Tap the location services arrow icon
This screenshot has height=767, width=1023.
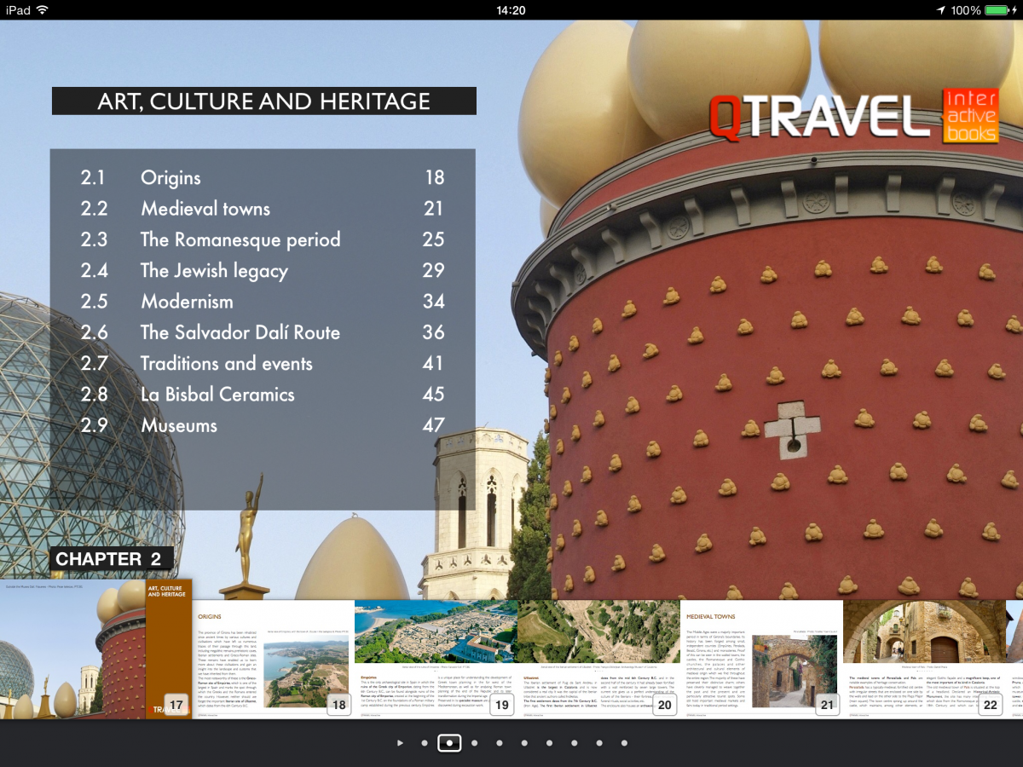941,10
